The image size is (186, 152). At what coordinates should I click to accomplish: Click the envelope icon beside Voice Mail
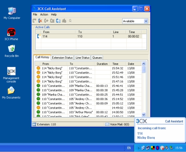(x=107, y=124)
